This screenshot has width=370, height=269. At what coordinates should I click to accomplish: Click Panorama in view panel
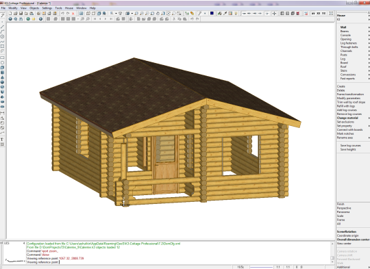[x=343, y=212]
